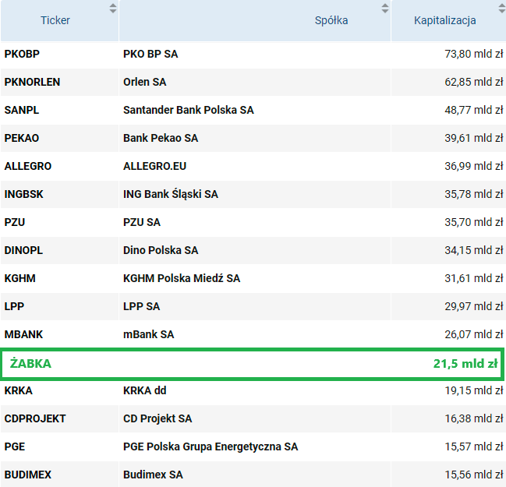
Task: Click the 16,38 mld zł value
Action: click(474, 418)
